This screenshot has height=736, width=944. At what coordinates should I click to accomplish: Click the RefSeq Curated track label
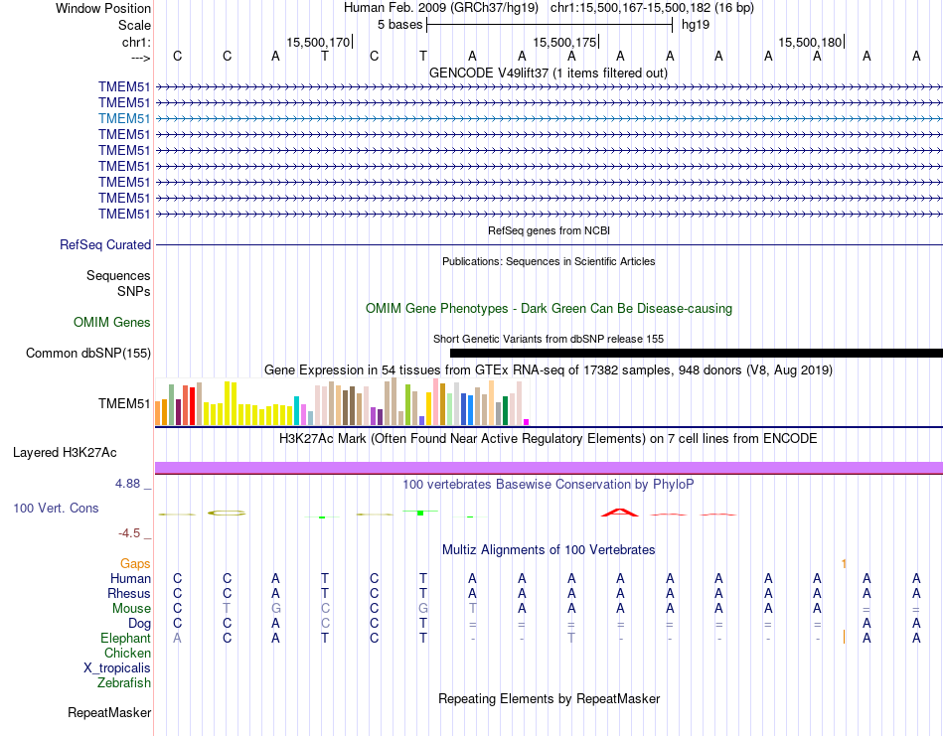click(x=105, y=245)
